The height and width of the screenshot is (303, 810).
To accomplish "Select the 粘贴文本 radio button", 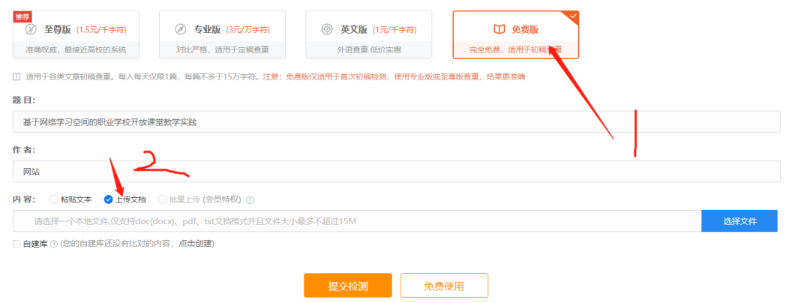I will [x=54, y=199].
